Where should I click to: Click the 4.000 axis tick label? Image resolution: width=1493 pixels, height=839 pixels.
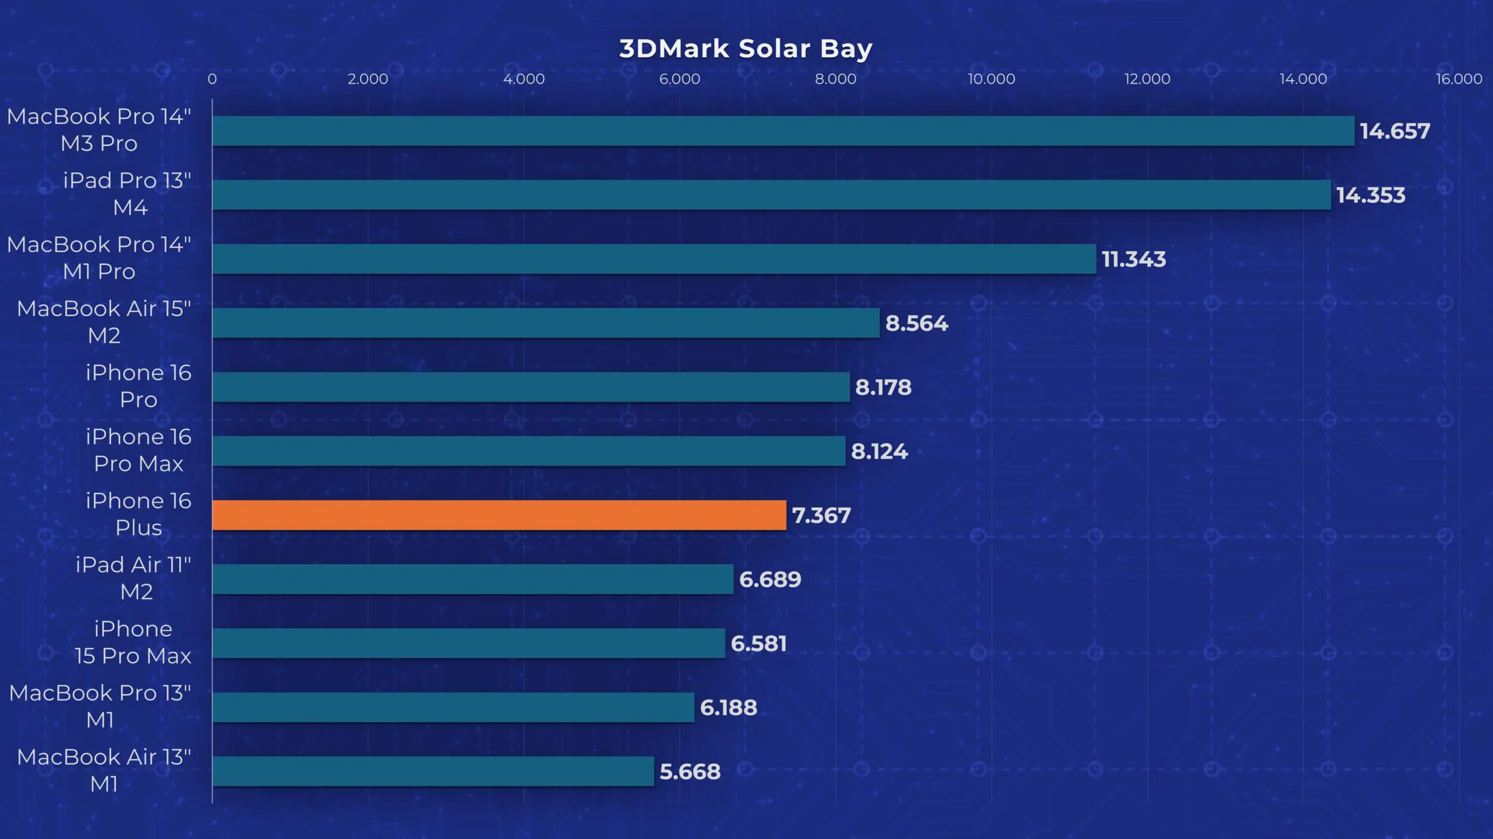[524, 79]
